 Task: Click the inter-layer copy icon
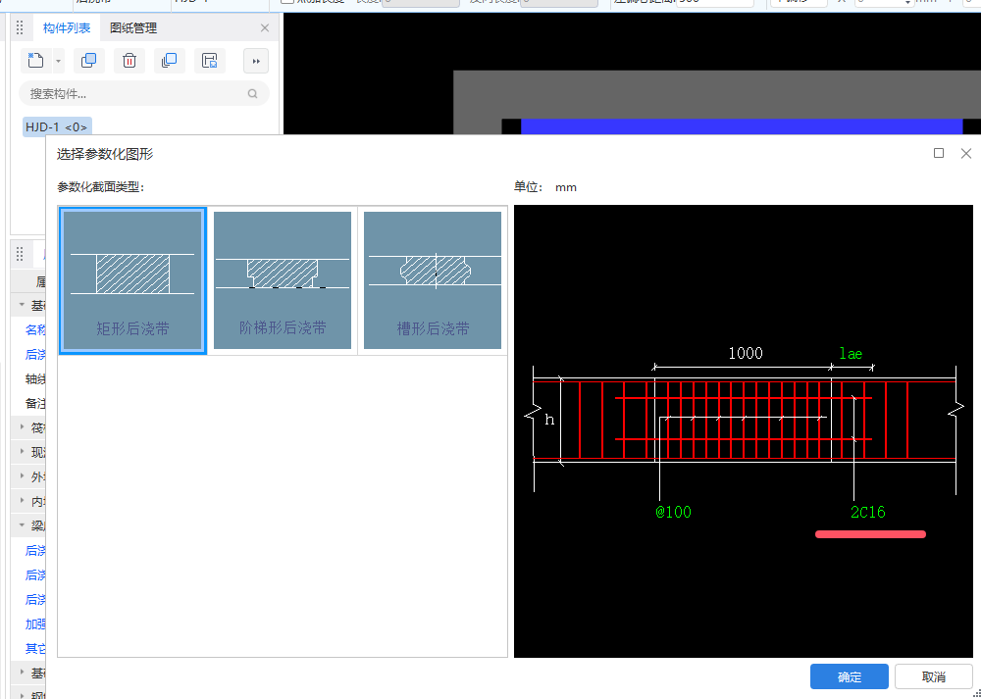pyautogui.click(x=169, y=61)
